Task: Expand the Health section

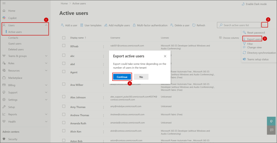Action: pyautogui.click(x=46, y=122)
